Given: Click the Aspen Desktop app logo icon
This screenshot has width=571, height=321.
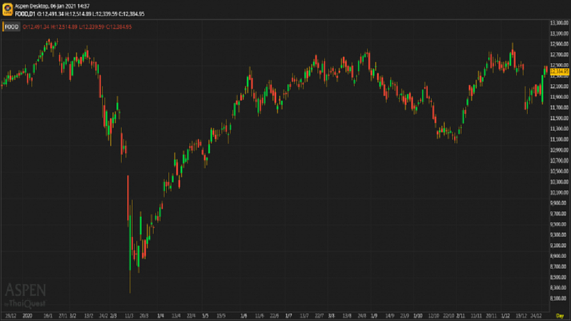Looking at the screenshot, I should point(7,10).
